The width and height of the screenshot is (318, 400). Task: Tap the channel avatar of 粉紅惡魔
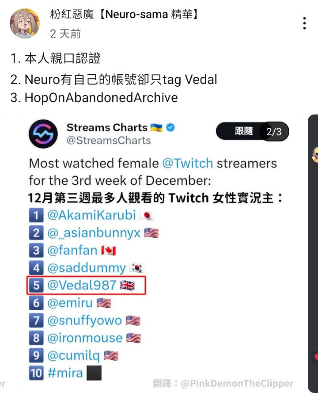(x=25, y=23)
